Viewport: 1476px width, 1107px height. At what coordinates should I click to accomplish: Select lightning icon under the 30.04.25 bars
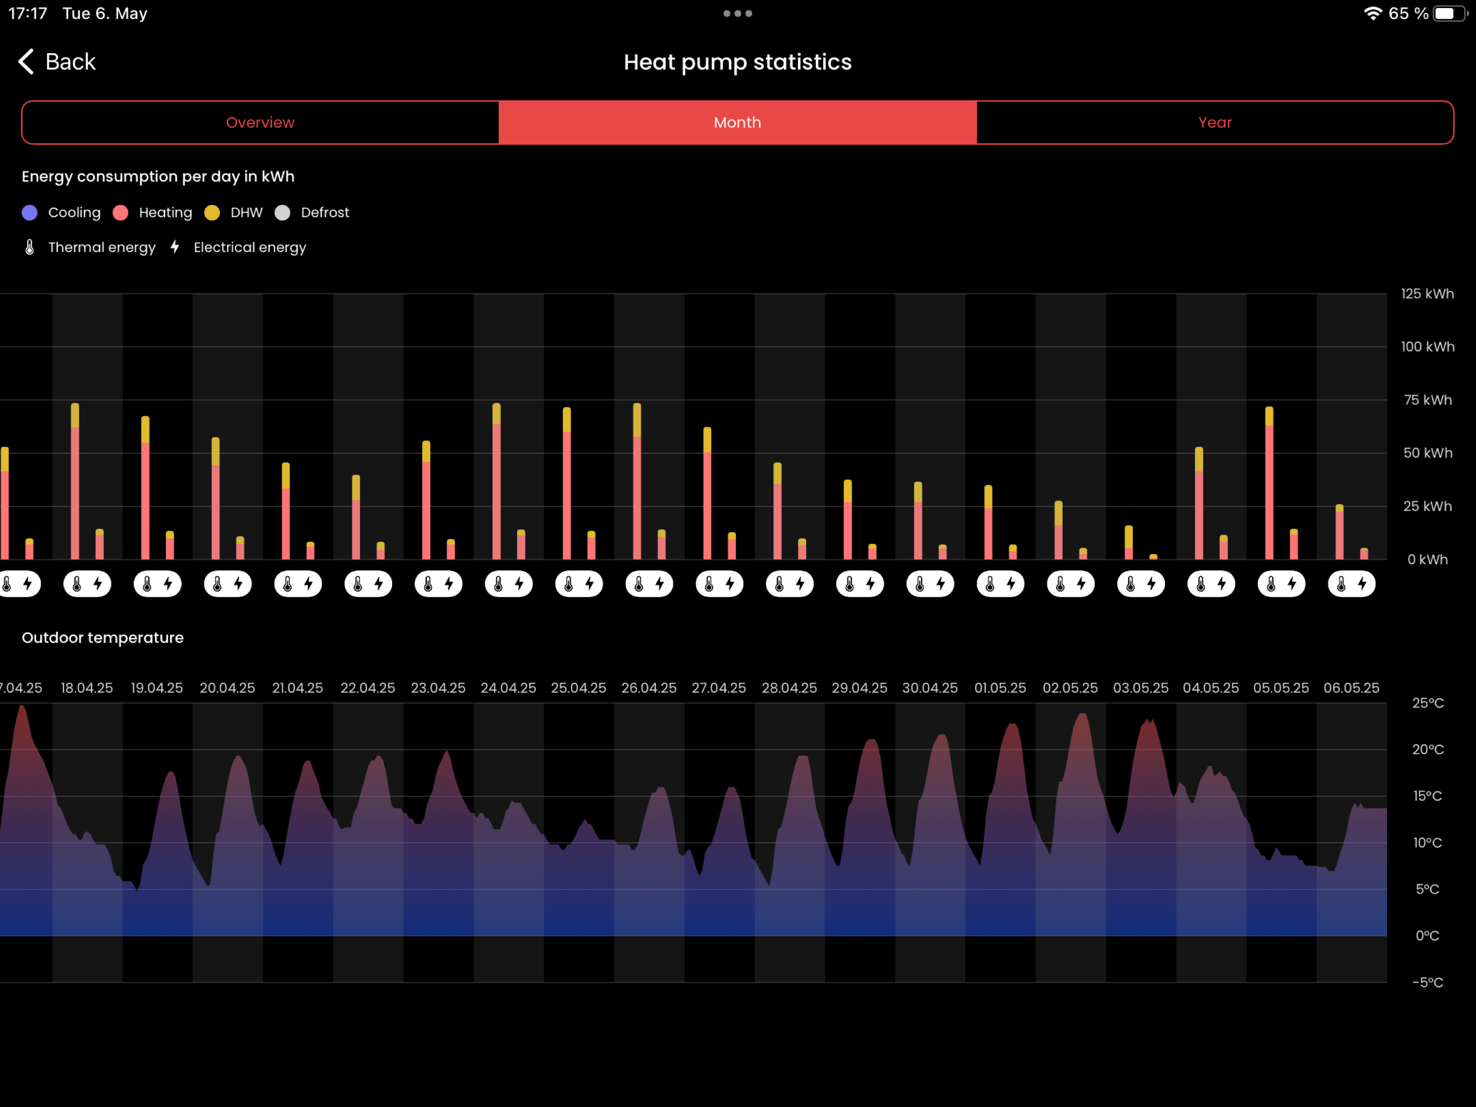pyautogui.click(x=941, y=584)
